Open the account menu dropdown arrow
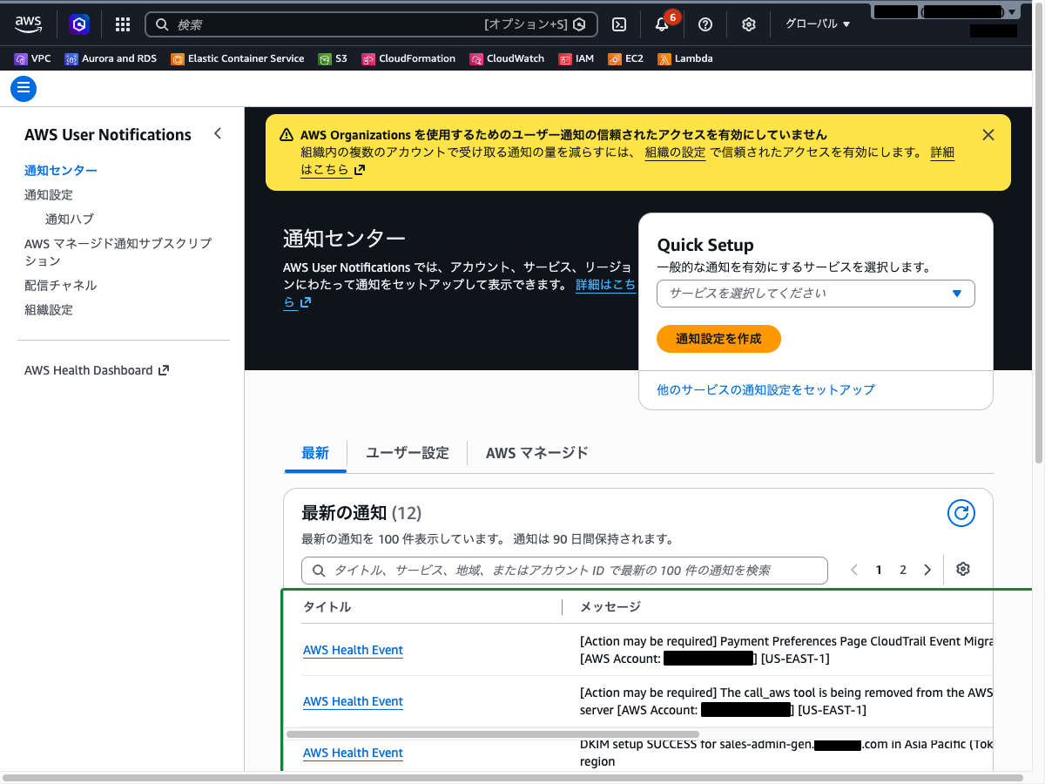The width and height of the screenshot is (1045, 784). [1011, 12]
